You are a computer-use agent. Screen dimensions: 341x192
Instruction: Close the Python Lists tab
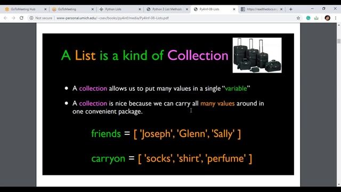[140, 9]
